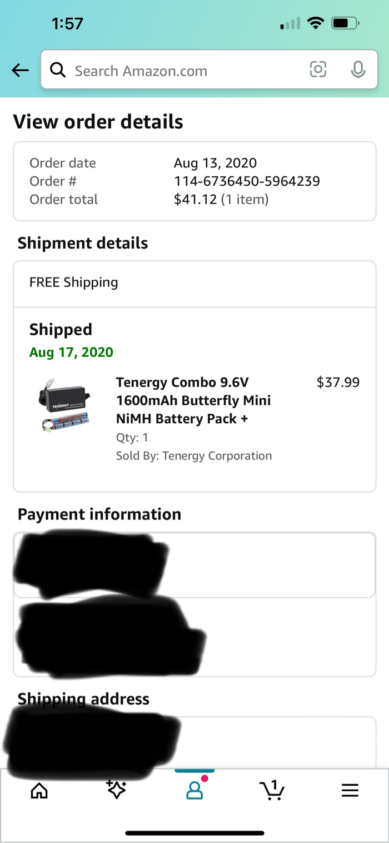Screen dimensions: 389x843
Task: Open the shopping cart
Action: [x=272, y=790]
